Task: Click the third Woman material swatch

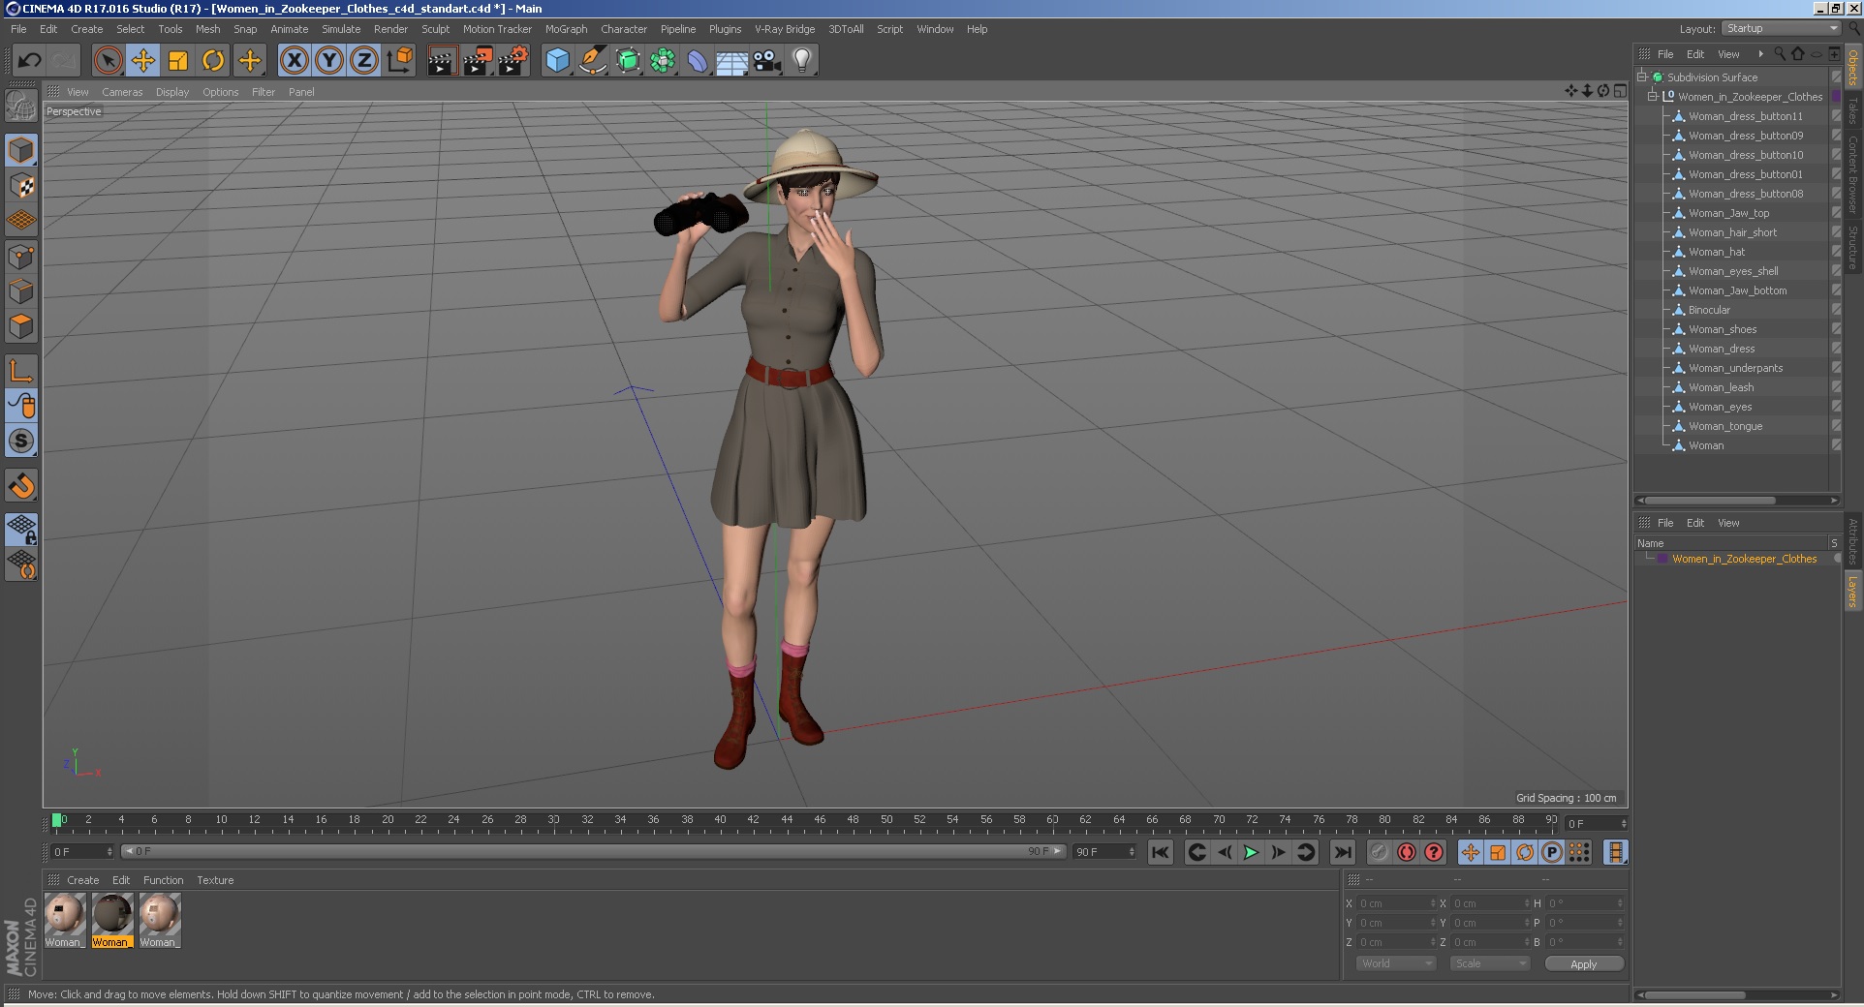Action: click(159, 920)
